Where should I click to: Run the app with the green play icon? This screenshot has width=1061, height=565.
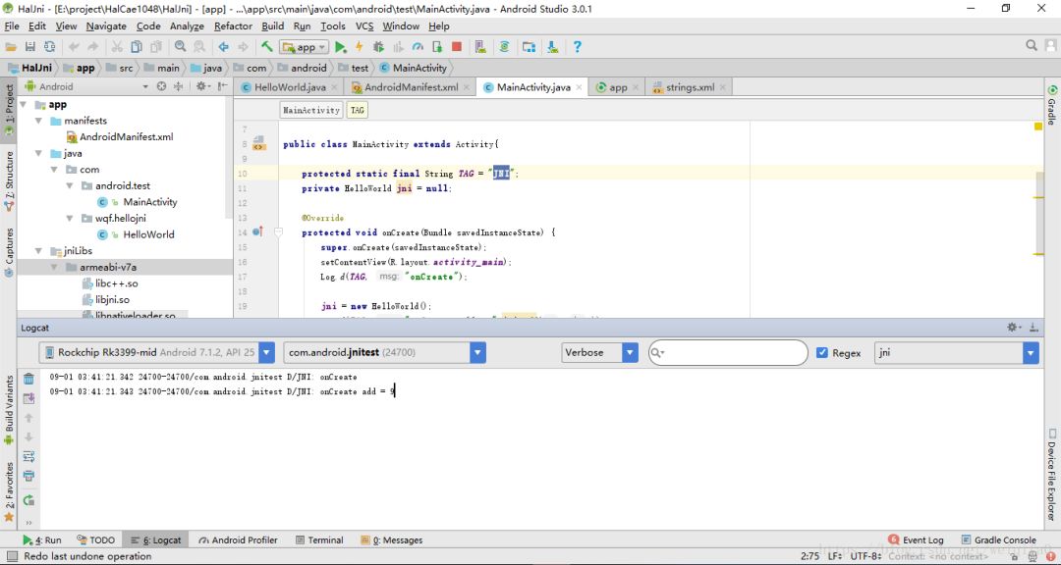point(340,47)
